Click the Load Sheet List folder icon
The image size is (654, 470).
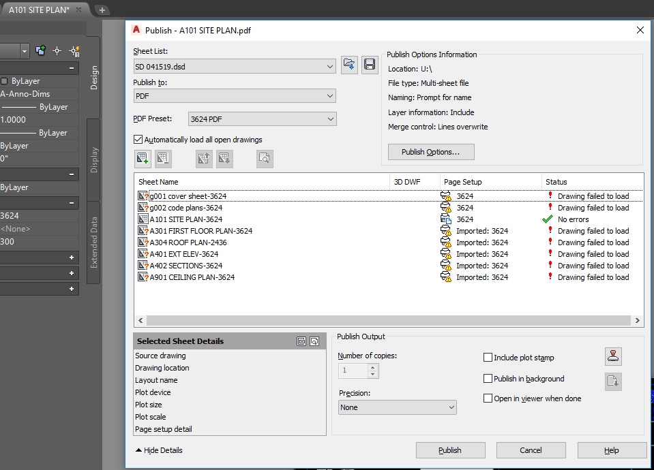click(349, 64)
